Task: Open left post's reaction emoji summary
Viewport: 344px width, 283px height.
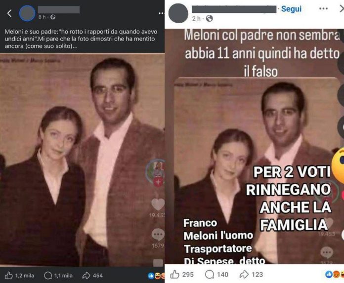Action: [x=156, y=276]
